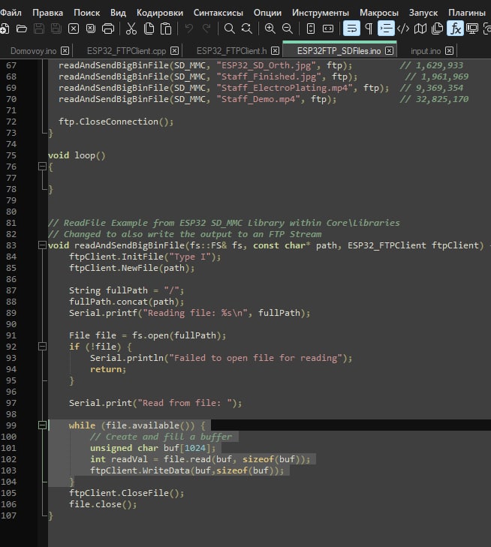The width and height of the screenshot is (491, 547).
Task: Toggle the Function List fx button
Action: (455, 29)
